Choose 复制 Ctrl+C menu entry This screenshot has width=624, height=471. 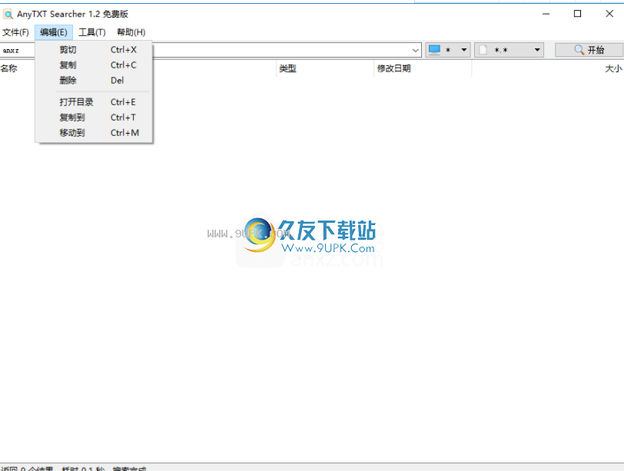pos(94,65)
